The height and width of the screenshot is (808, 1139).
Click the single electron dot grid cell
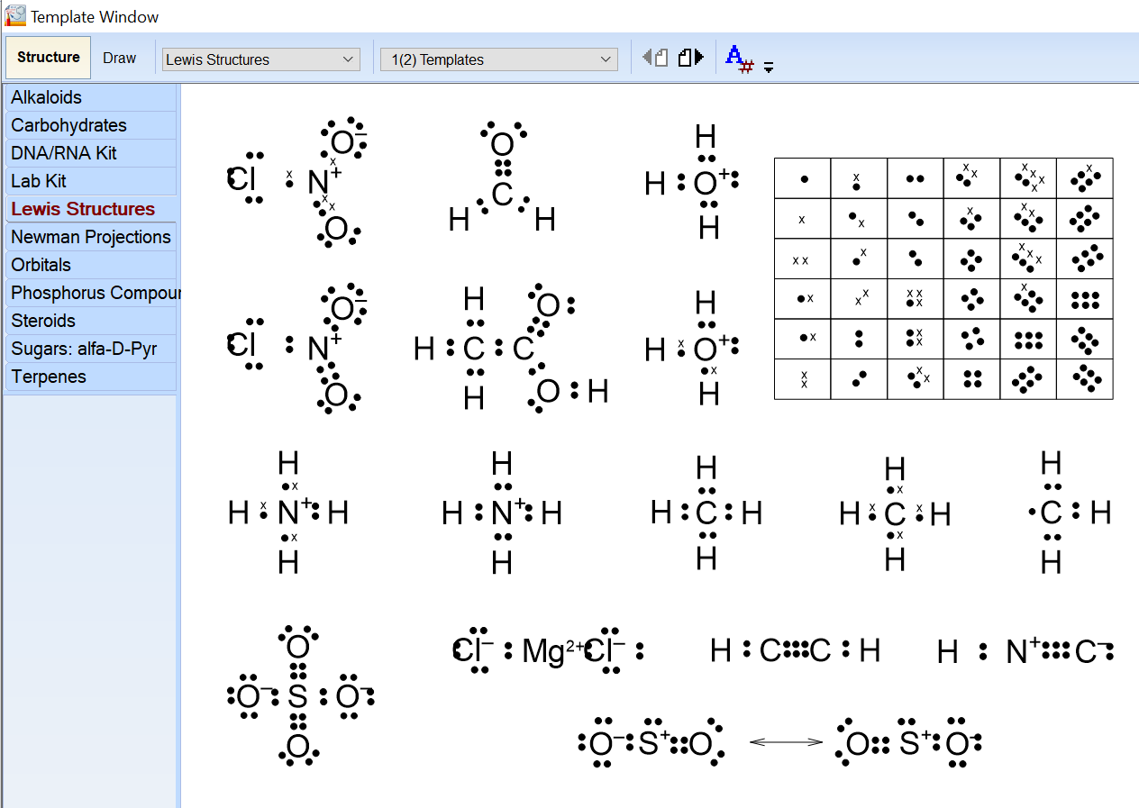click(802, 179)
